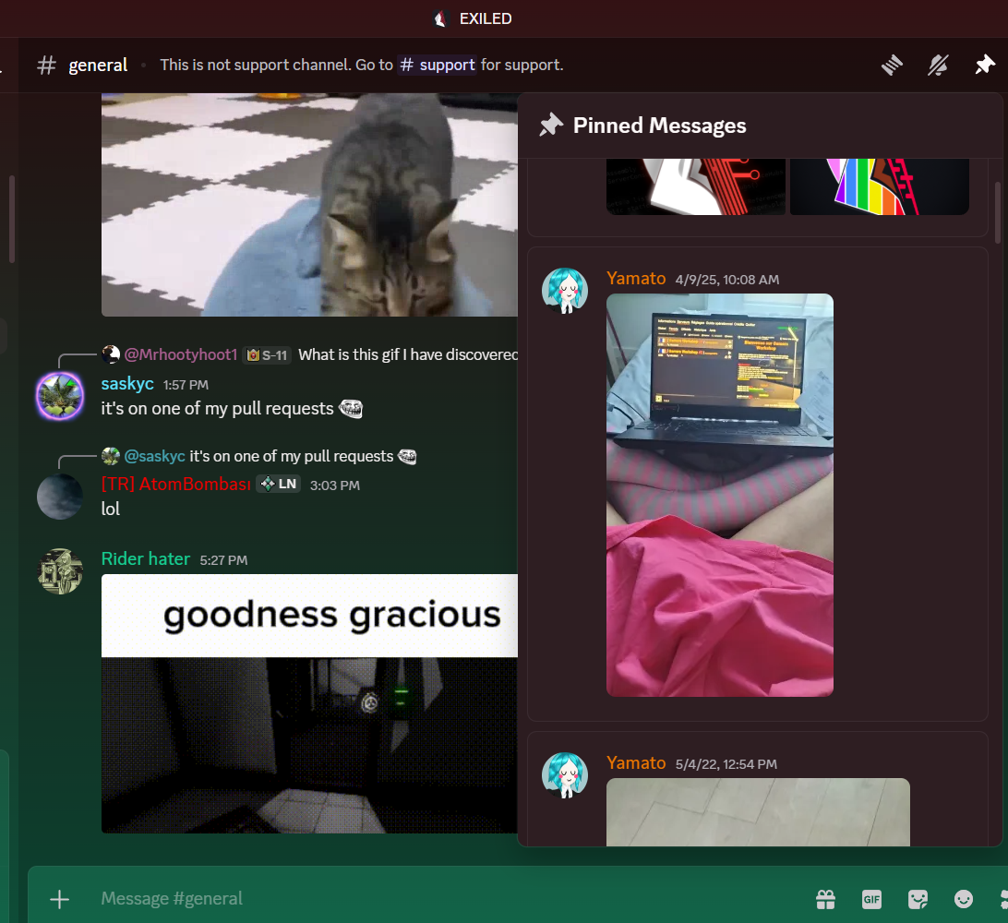Open the GIF picker
This screenshot has width=1008, height=923.
tap(871, 899)
